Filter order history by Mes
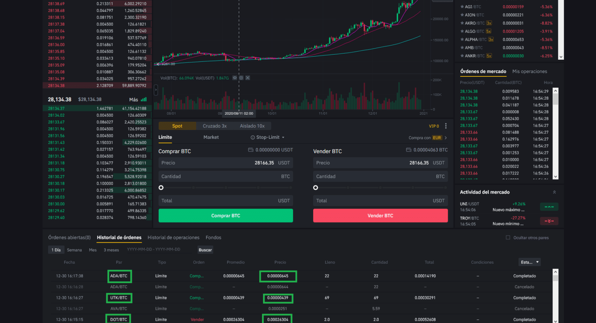Image resolution: width=596 pixels, height=323 pixels. pos(93,250)
